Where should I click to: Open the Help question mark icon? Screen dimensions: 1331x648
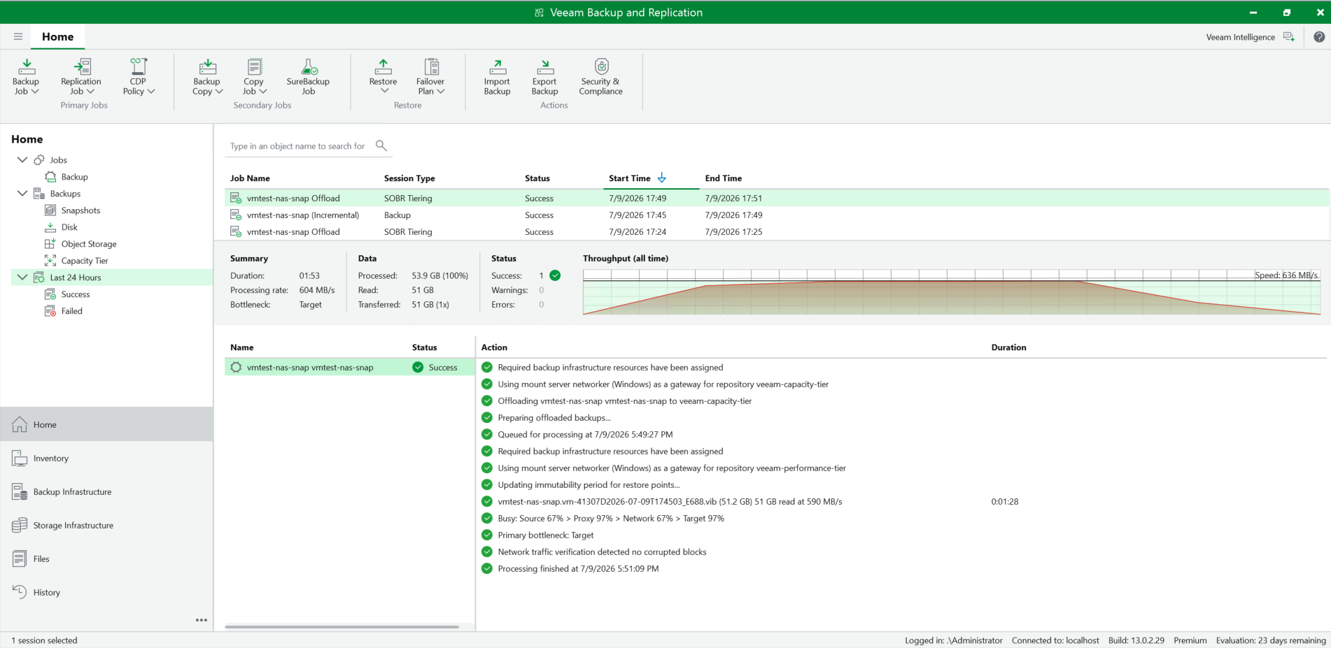point(1319,37)
